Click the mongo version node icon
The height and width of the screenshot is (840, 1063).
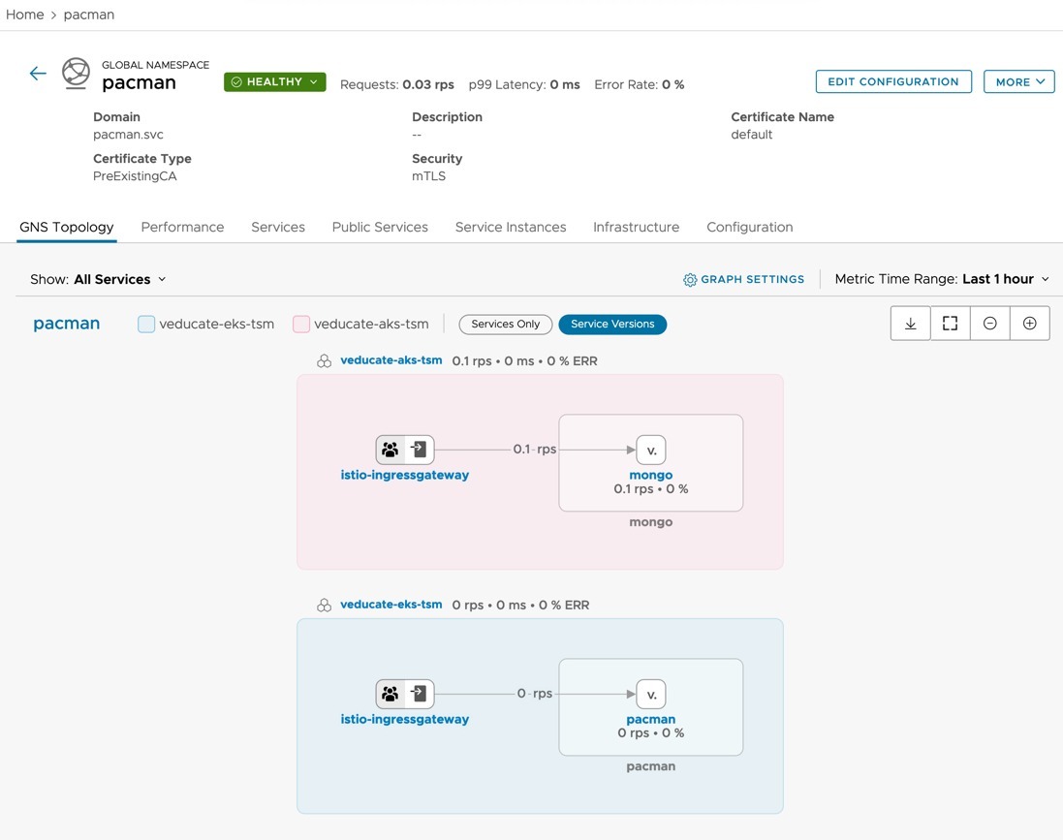(x=651, y=451)
